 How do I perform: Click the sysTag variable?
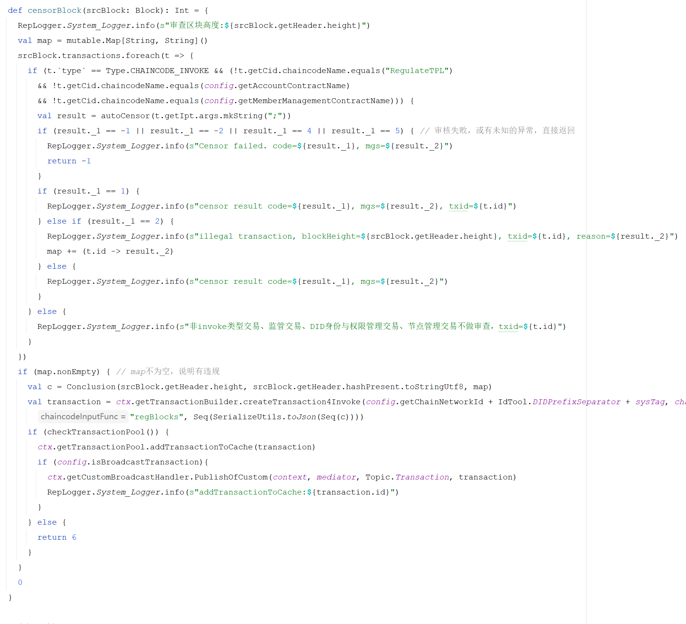650,402
